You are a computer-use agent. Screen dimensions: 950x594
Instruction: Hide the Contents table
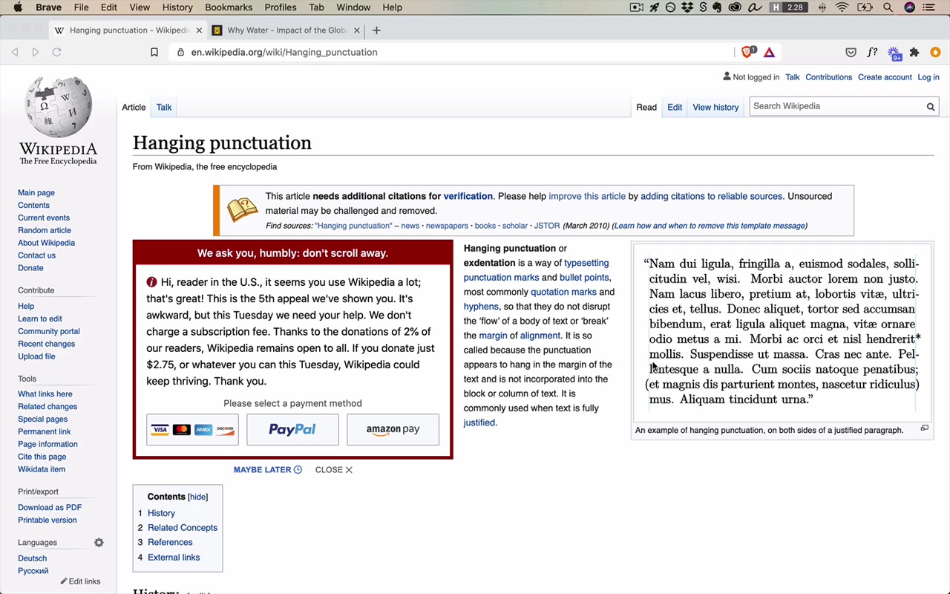[197, 497]
